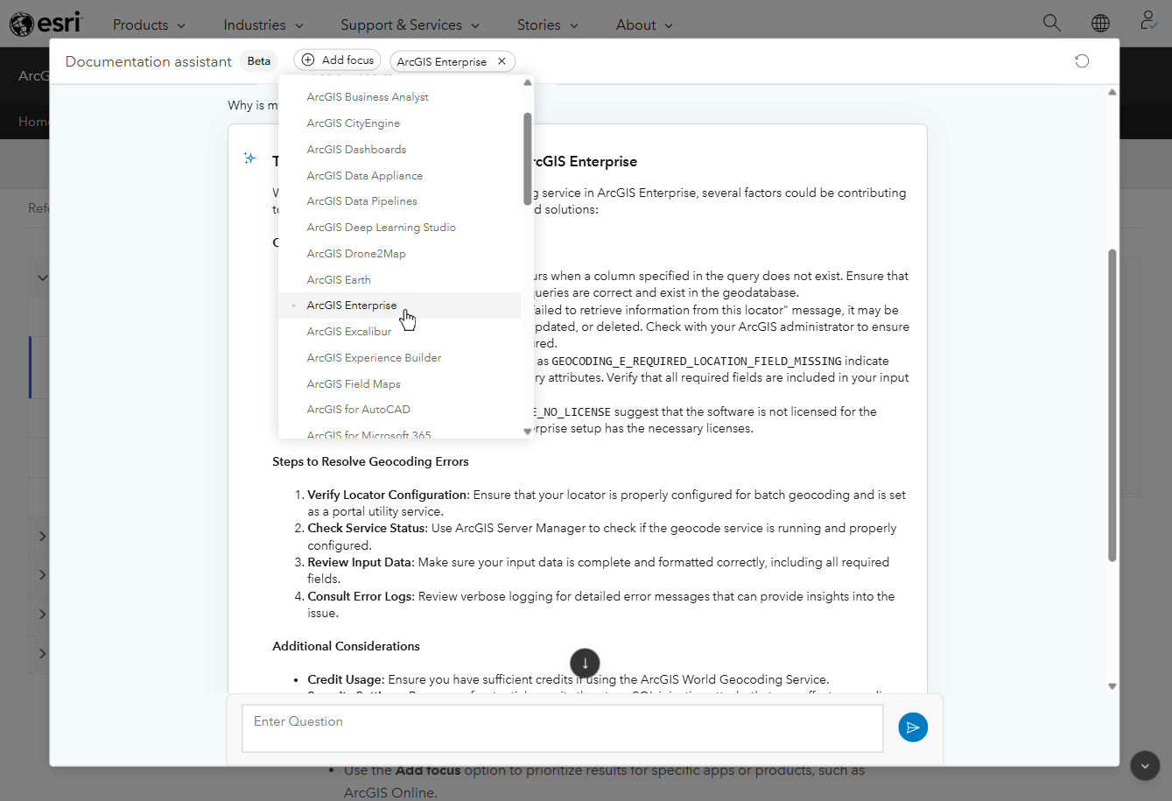Reset the conversation with the circular arrow icon

(x=1081, y=60)
